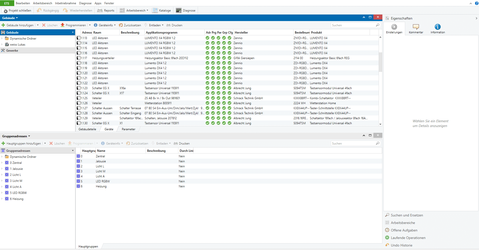The image size is (479, 250).
Task: Click the weiss Lukas building icon
Action: pyautogui.click(x=7, y=45)
